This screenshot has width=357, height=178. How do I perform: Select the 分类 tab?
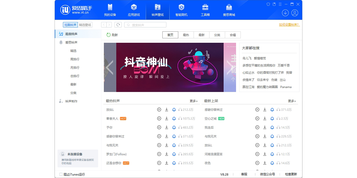point(217,35)
